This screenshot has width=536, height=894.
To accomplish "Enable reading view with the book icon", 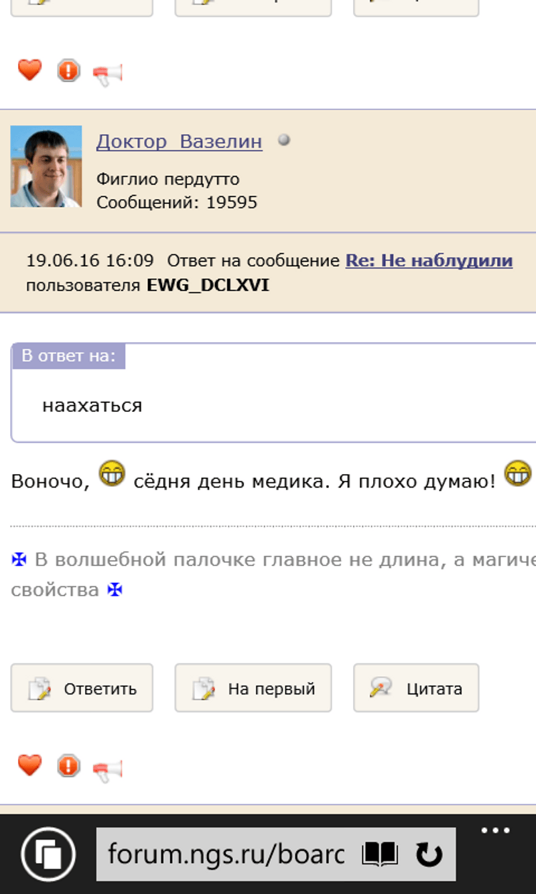I will [380, 854].
